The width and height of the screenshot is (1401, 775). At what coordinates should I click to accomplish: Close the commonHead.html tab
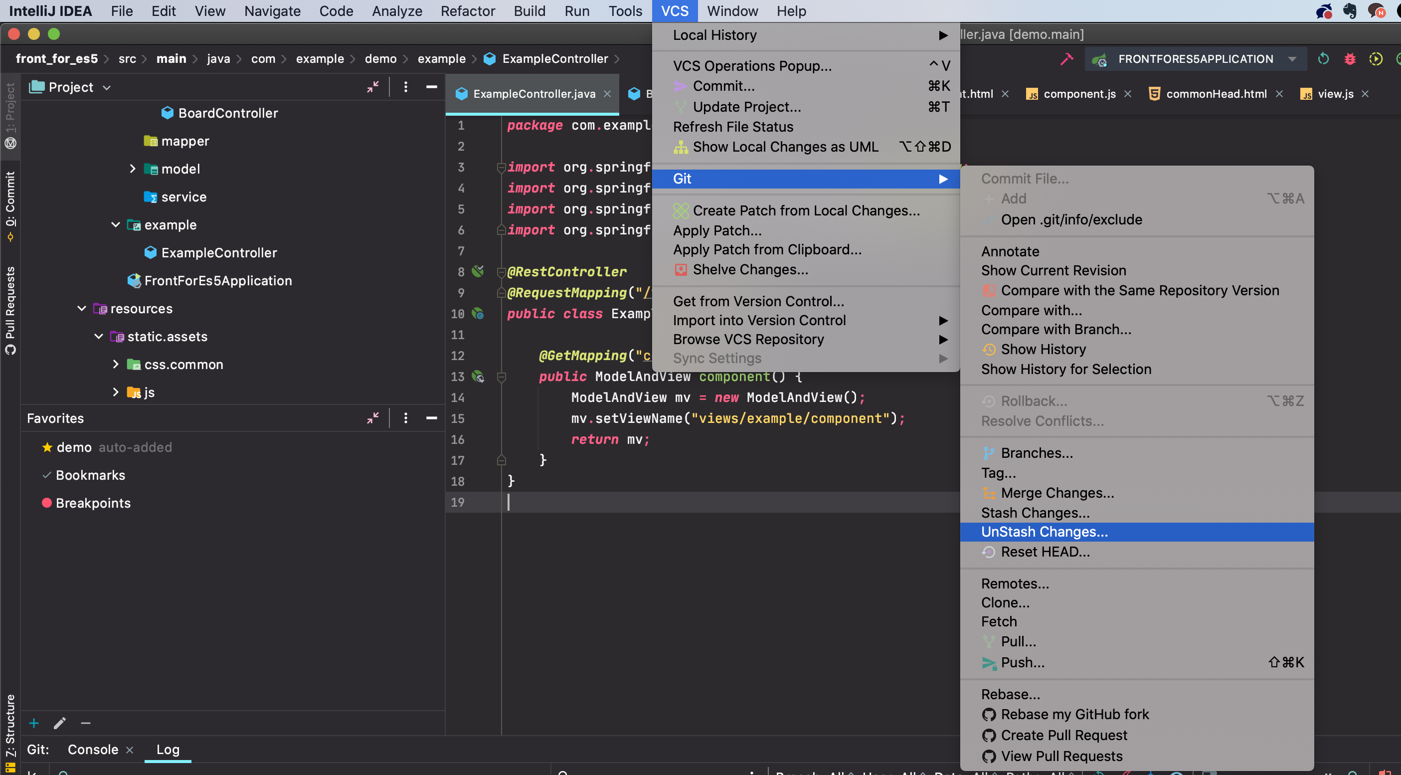click(x=1279, y=94)
